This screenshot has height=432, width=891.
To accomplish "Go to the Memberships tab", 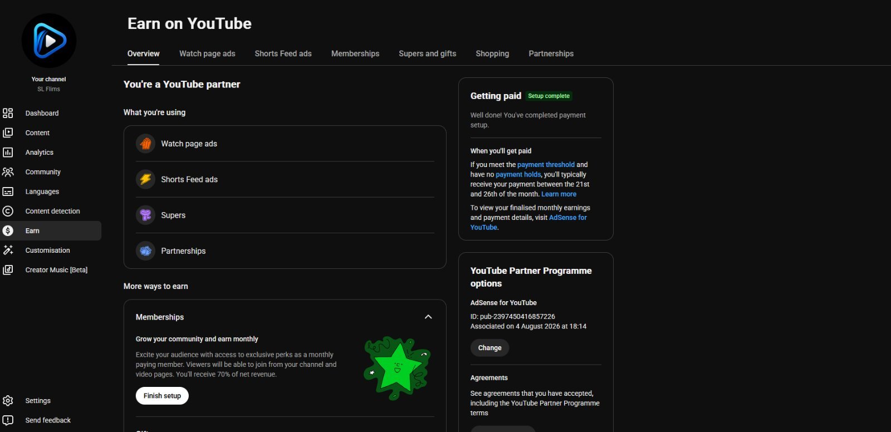I will 355,53.
